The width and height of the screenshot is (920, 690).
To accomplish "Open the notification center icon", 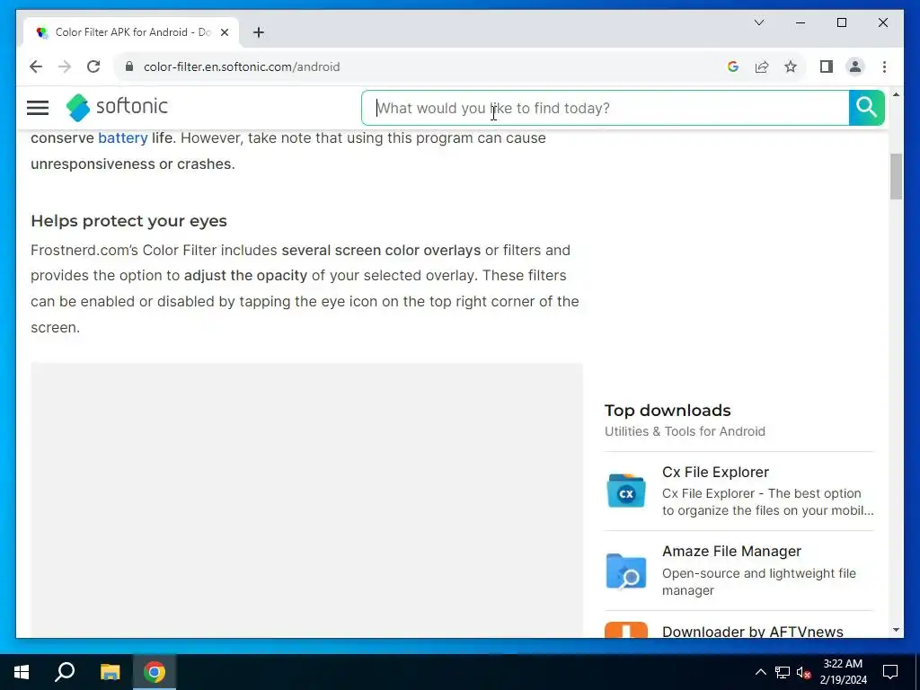I will 890,672.
